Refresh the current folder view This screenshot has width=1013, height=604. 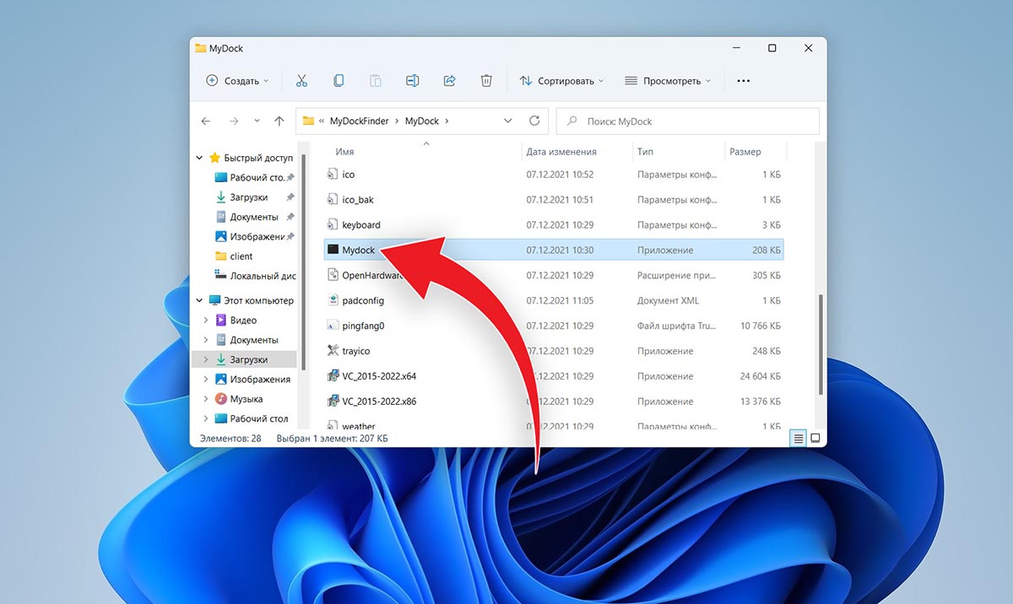[534, 121]
